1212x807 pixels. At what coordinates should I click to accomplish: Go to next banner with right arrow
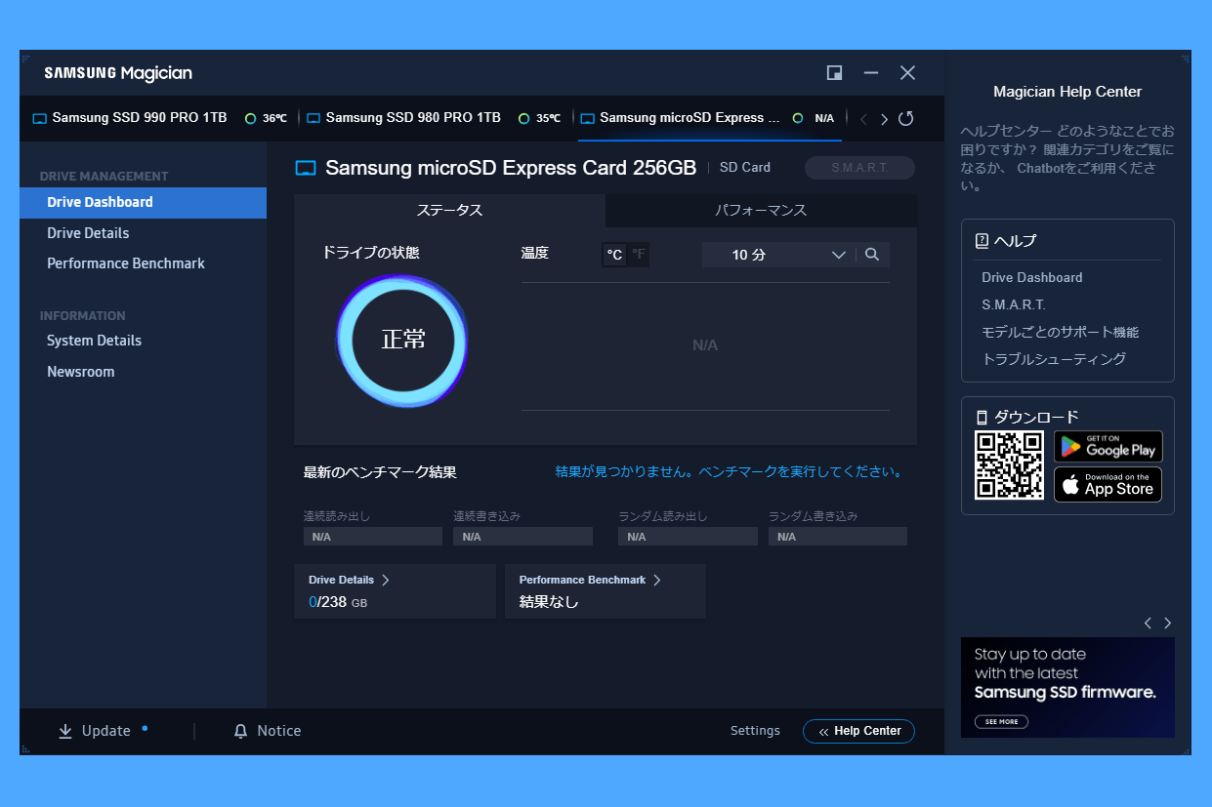coord(1167,623)
